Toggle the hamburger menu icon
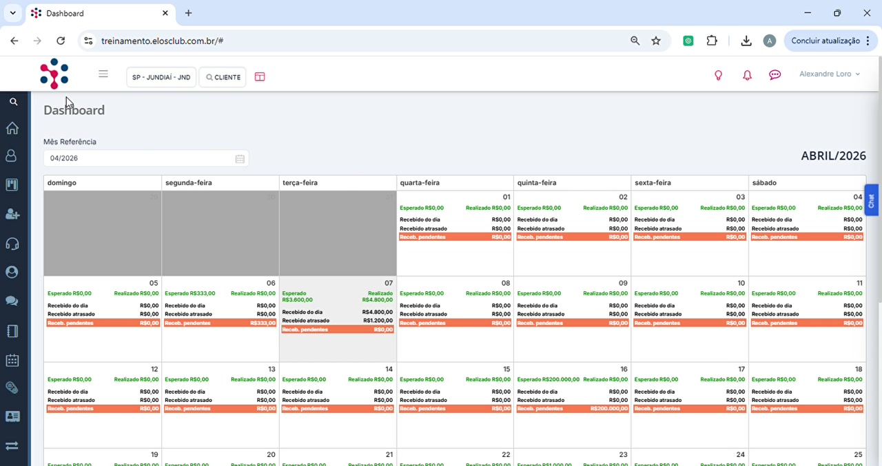This screenshot has height=466, width=882. tap(103, 74)
